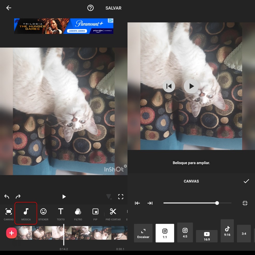The width and height of the screenshot is (255, 255).
Task: Choose the Encaixar fit option
Action: click(x=143, y=233)
